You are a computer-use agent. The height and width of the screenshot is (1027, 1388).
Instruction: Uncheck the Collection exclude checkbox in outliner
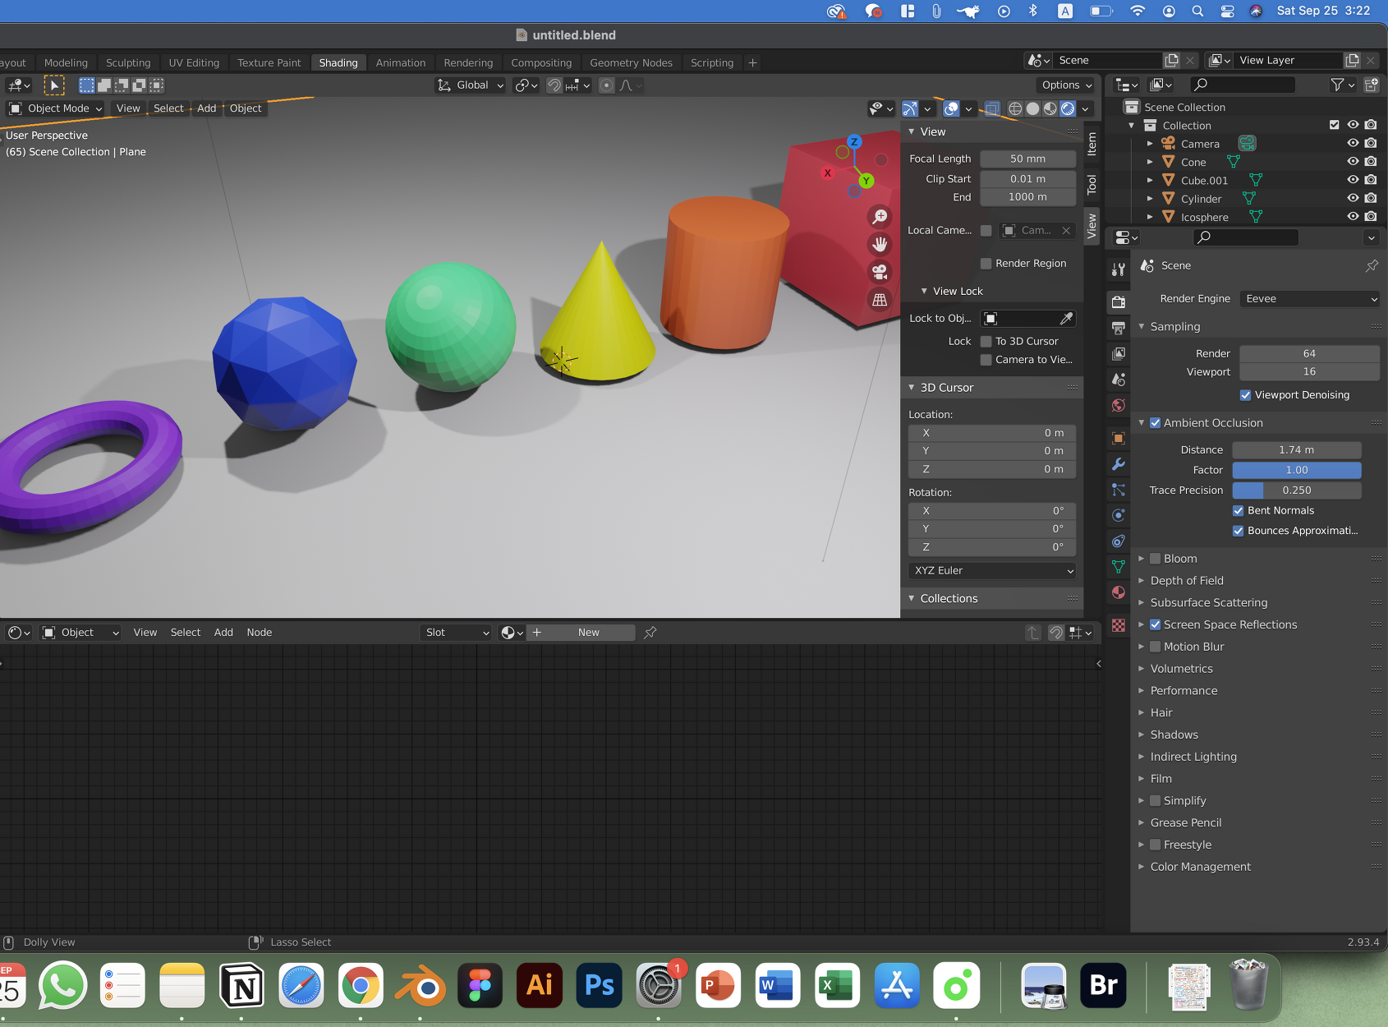click(1334, 125)
